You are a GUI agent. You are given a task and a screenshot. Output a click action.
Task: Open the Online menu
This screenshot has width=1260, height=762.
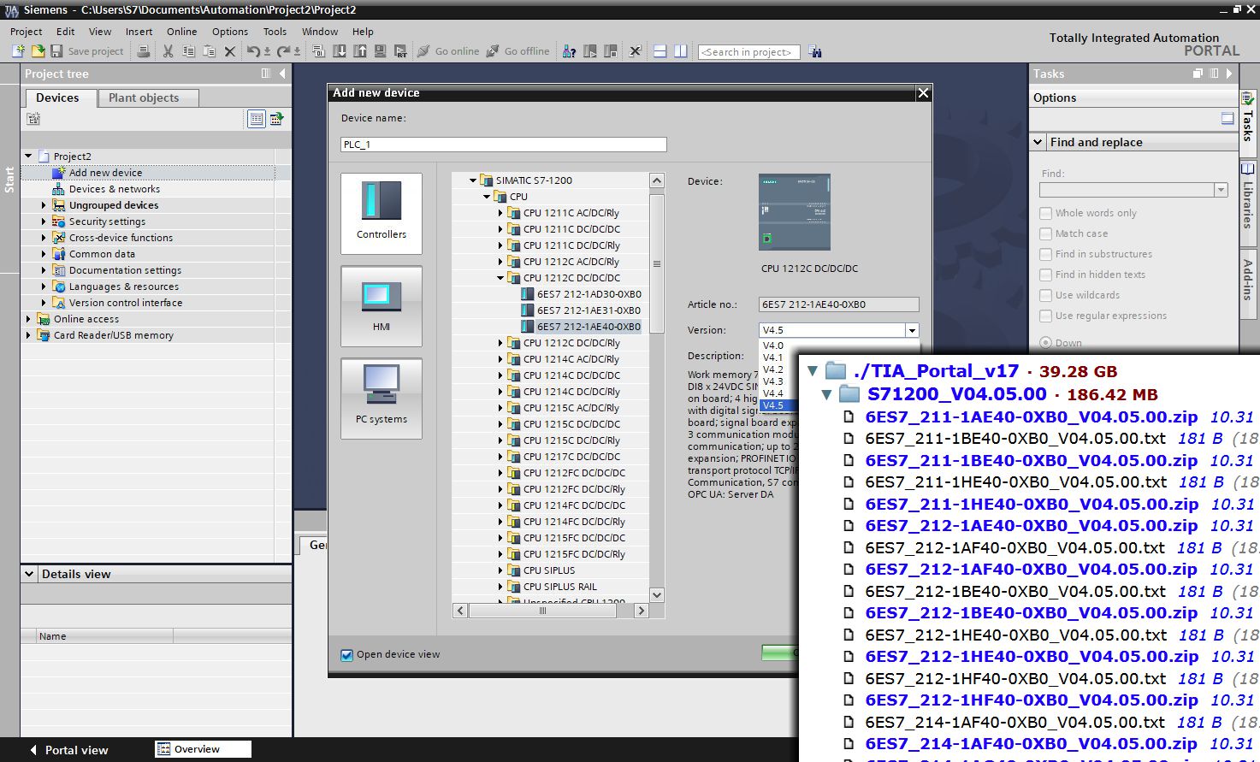(181, 32)
